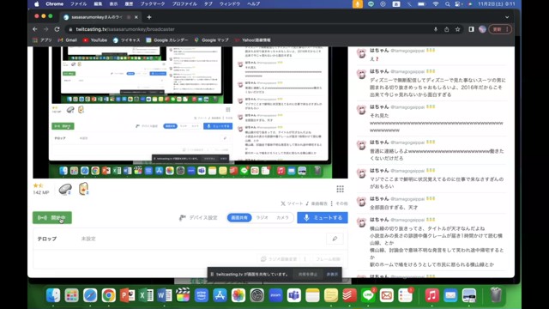
Task: Open the Chrome tab list chevron
Action: [507, 17]
